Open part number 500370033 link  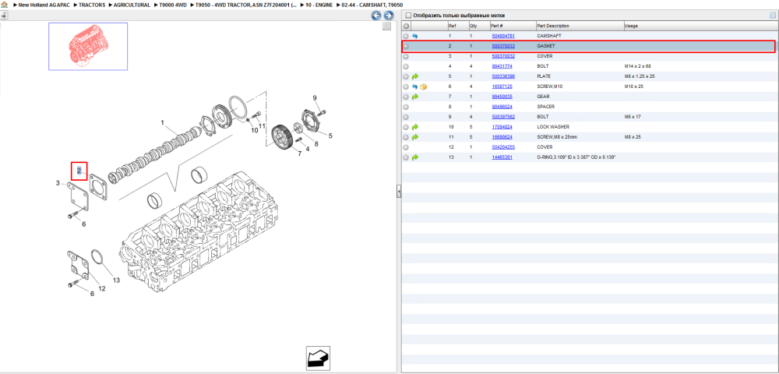click(502, 46)
